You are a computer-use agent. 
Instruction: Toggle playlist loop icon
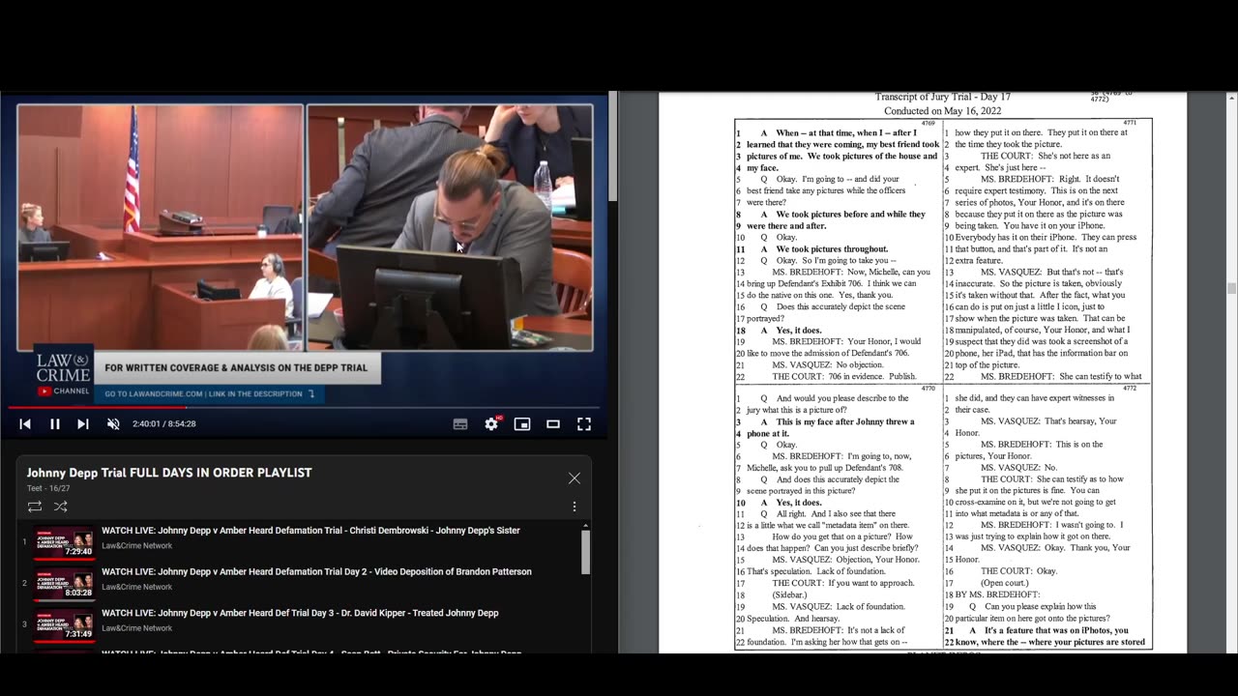35,507
